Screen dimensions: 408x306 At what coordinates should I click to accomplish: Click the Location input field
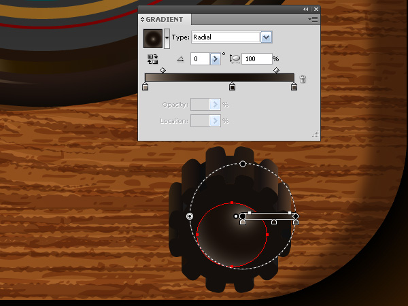[x=200, y=121]
